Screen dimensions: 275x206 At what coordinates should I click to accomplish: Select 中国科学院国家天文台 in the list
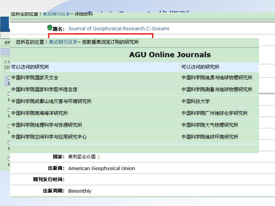(x=35, y=78)
